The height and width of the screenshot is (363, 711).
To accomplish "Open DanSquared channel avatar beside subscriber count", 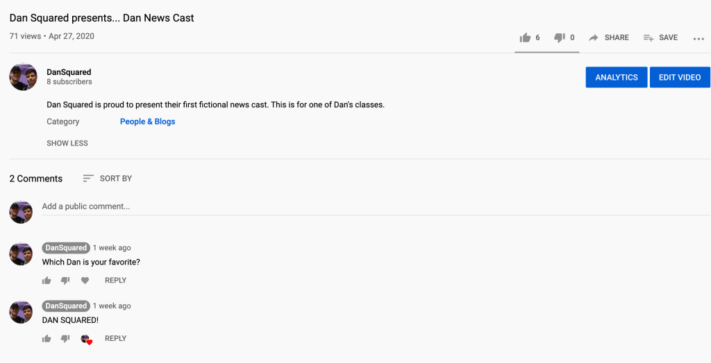I will 23,77.
